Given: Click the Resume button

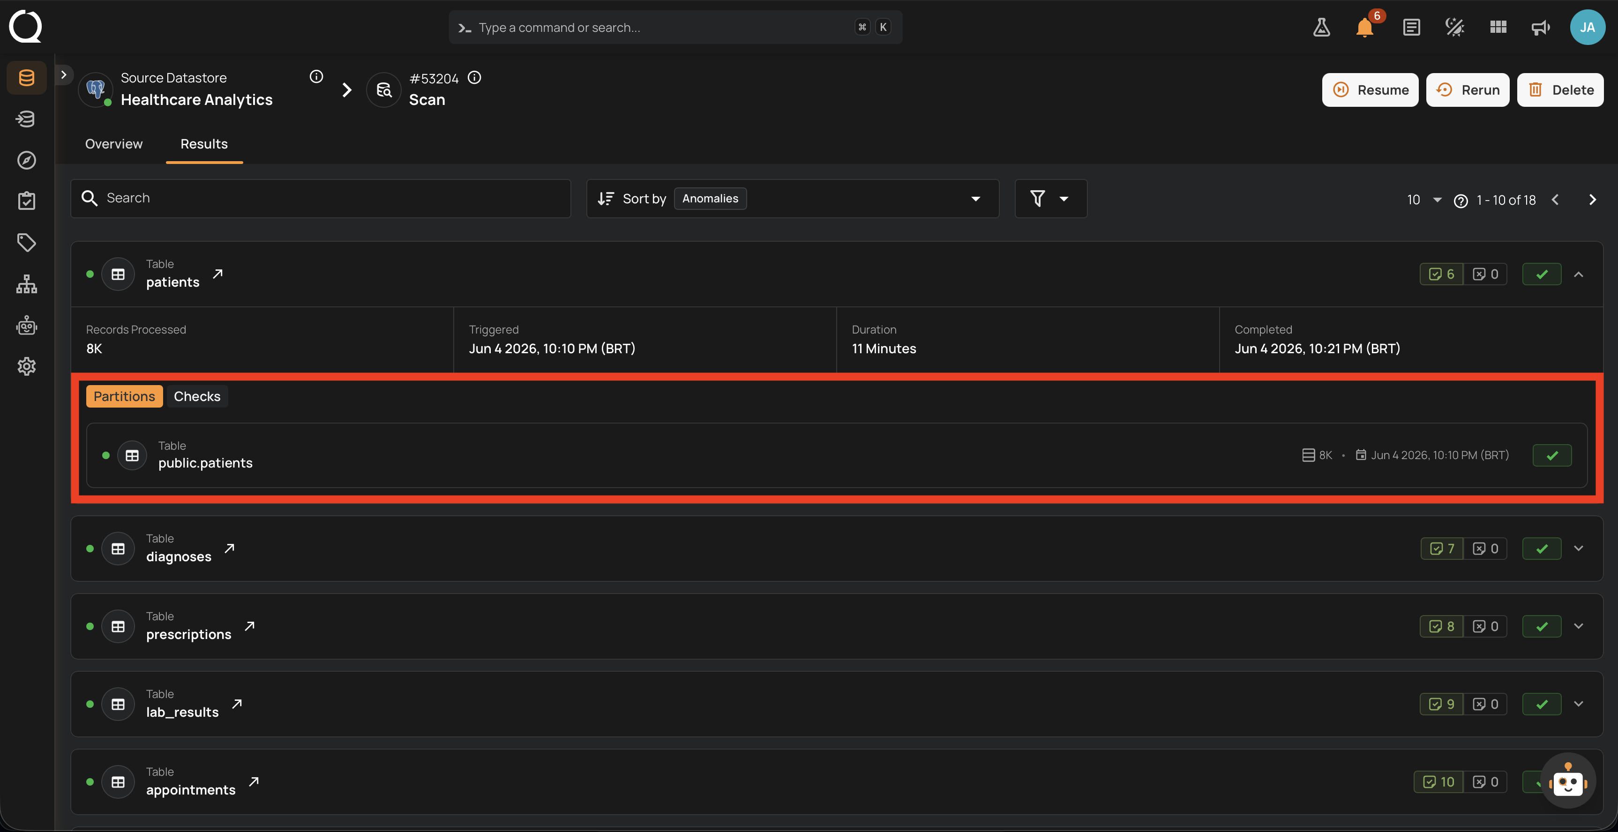Looking at the screenshot, I should [x=1370, y=90].
